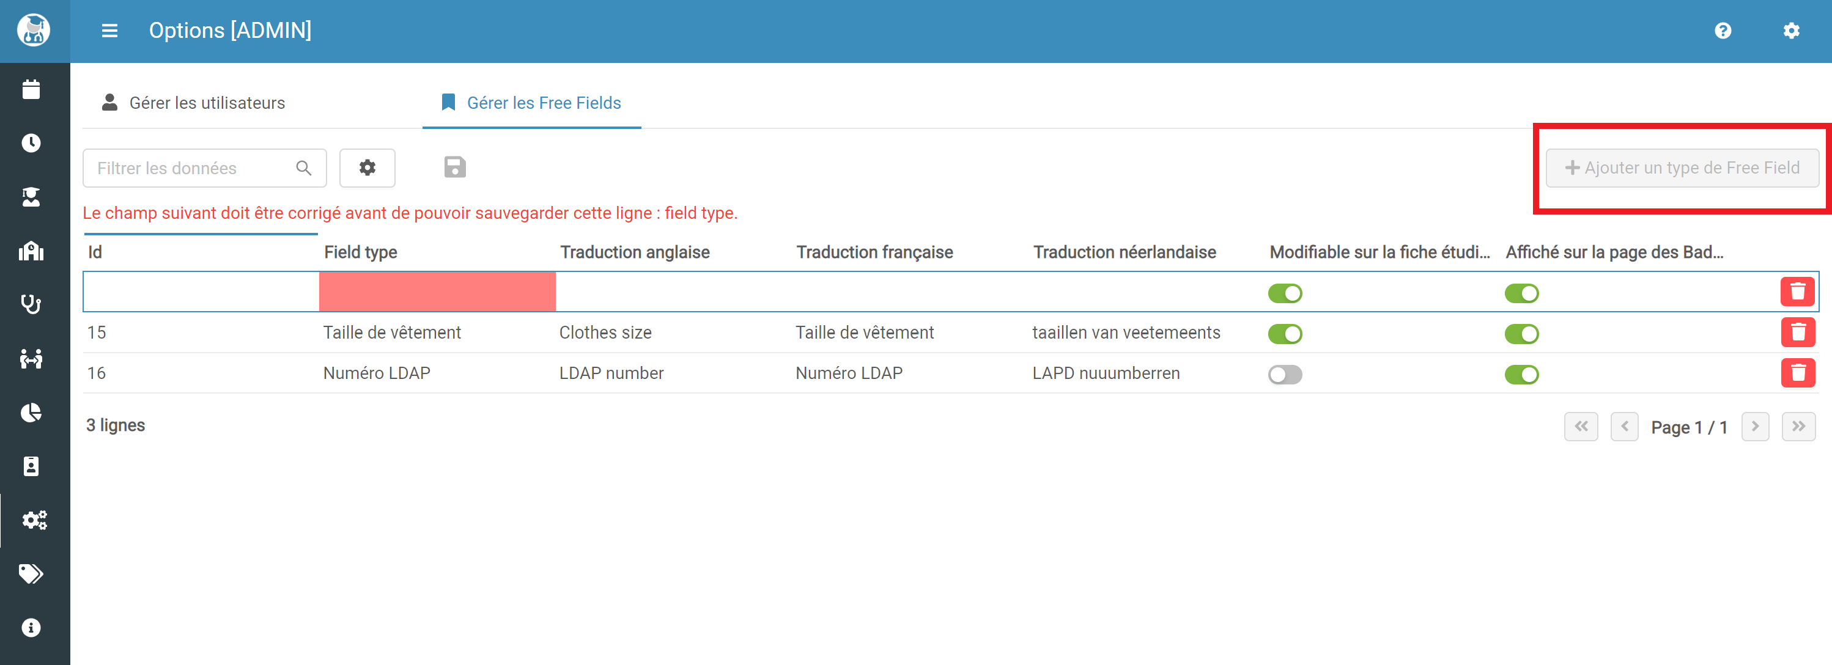The width and height of the screenshot is (1832, 665).
Task: Open the people exchange sidebar icon
Action: coord(31,358)
